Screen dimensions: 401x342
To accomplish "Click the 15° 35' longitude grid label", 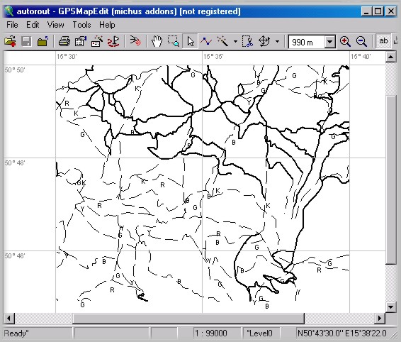I will (x=213, y=57).
